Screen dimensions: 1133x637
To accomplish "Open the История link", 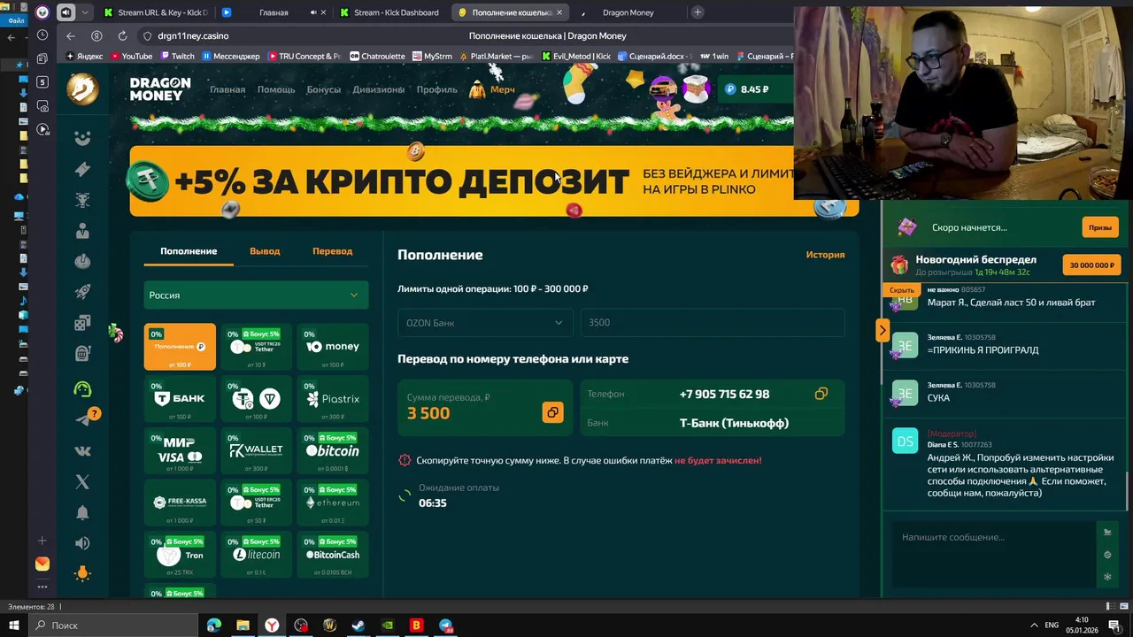I will pos(825,255).
